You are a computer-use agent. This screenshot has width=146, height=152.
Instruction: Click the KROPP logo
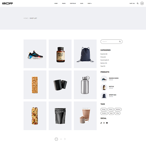[x=7, y=3]
